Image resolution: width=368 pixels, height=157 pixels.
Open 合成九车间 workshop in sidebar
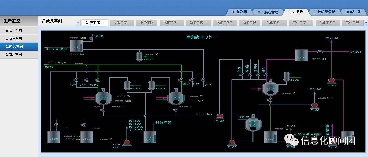pos(14,54)
